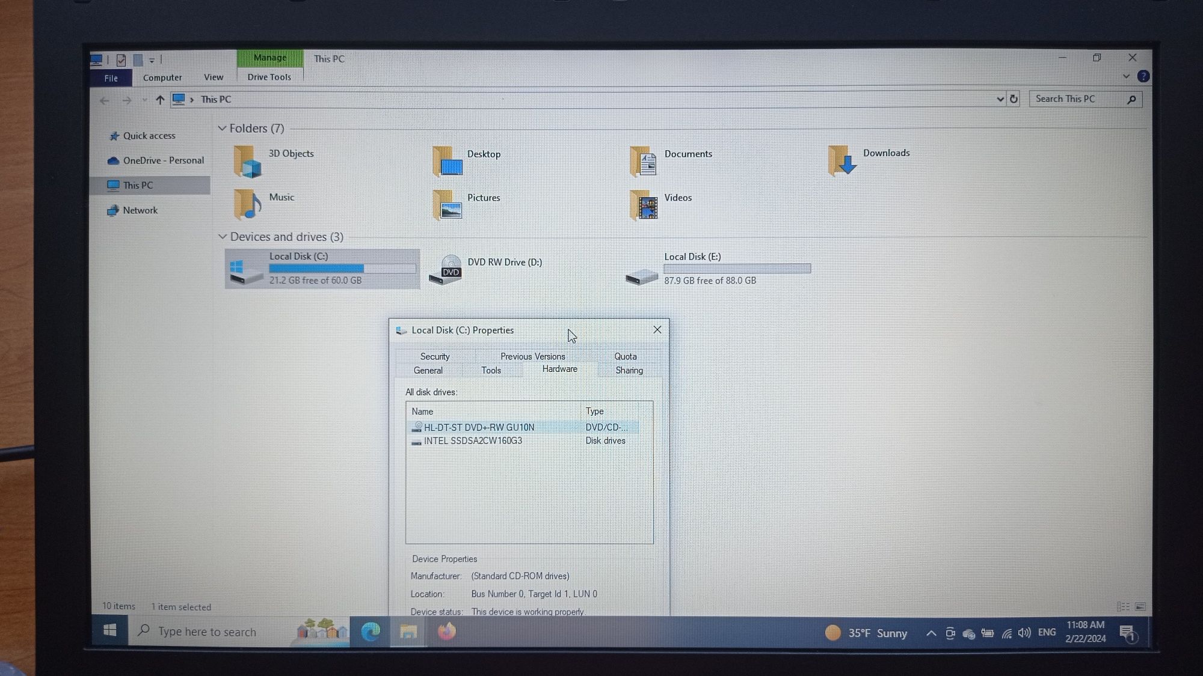Select This PC in navigation pane
The image size is (1203, 676).
point(150,185)
